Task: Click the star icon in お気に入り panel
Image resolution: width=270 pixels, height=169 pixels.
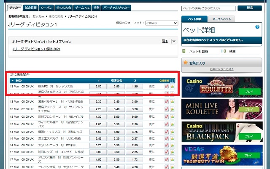Action: tap(184, 63)
